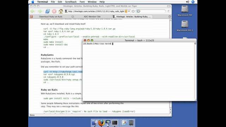Open the Home page in Firefox
226x127 pixels.
point(61,11)
